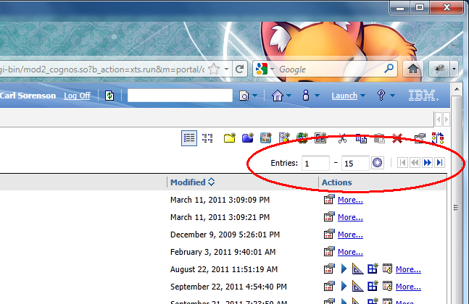Click the Log Off link
The image size is (469, 304).
click(x=77, y=96)
